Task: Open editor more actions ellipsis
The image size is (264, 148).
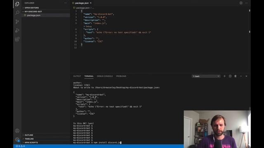Action: 246,3
